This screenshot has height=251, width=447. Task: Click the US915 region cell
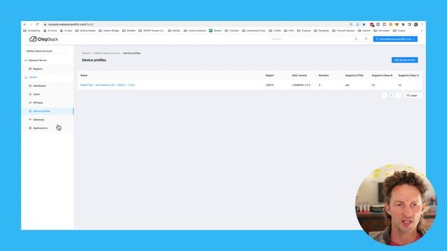tap(270, 85)
